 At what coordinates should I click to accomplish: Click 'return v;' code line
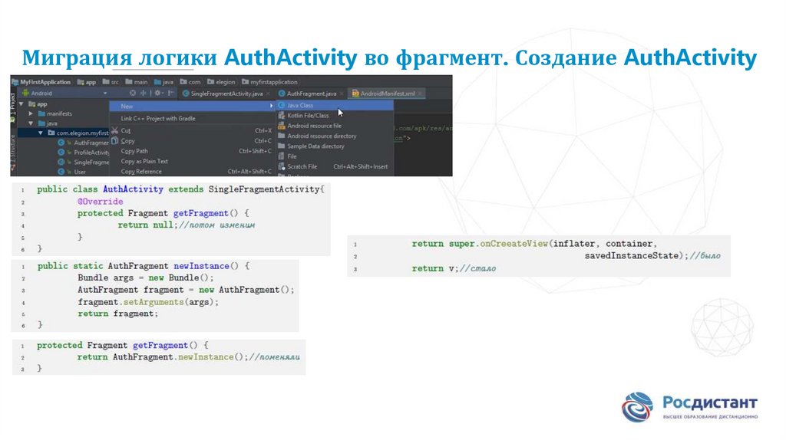click(x=434, y=269)
